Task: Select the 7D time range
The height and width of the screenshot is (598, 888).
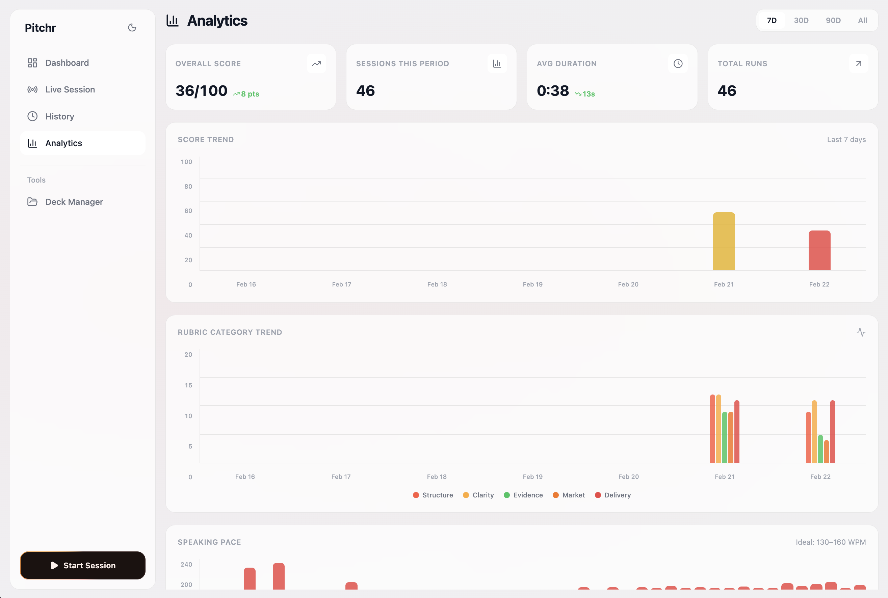Action: click(x=772, y=21)
